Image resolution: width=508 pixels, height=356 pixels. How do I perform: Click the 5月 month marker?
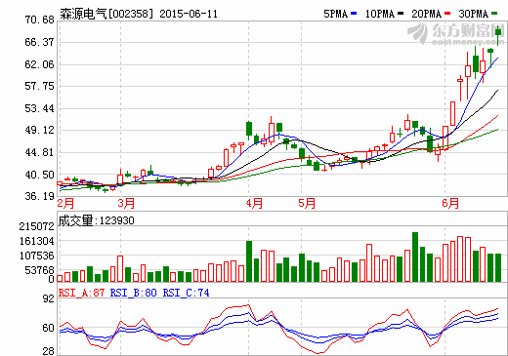[x=307, y=203]
